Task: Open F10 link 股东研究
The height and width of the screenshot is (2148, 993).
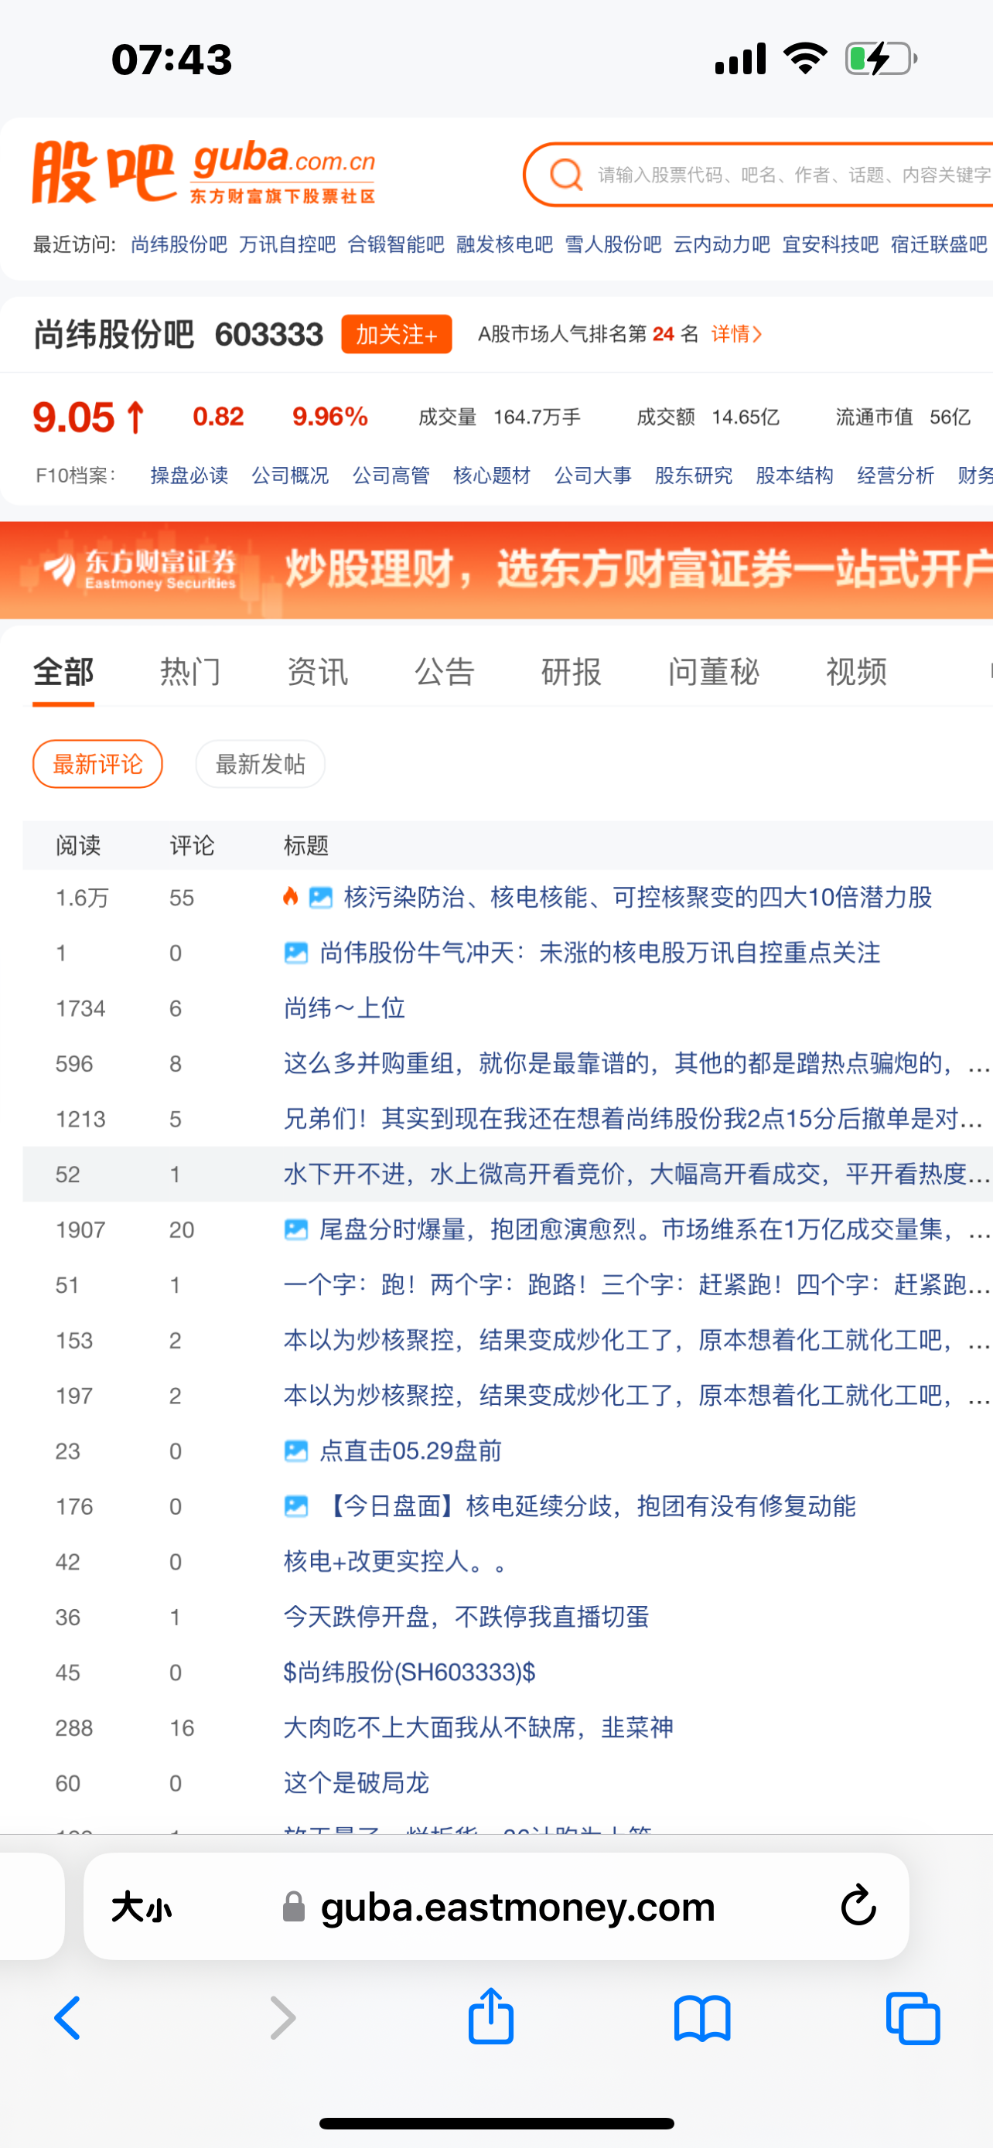Action: 694,476
